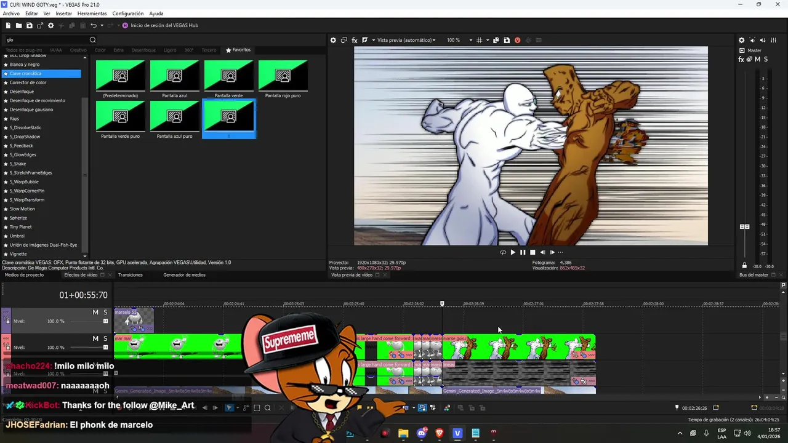The width and height of the screenshot is (788, 443).
Task: Open more transport options ellipsis
Action: pos(560,252)
